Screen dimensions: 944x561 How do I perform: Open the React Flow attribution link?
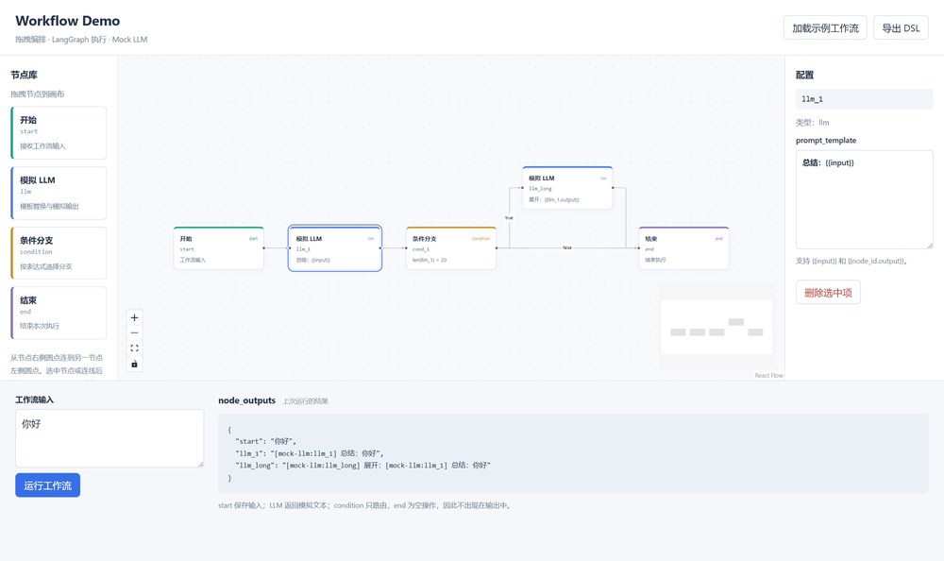(x=768, y=375)
